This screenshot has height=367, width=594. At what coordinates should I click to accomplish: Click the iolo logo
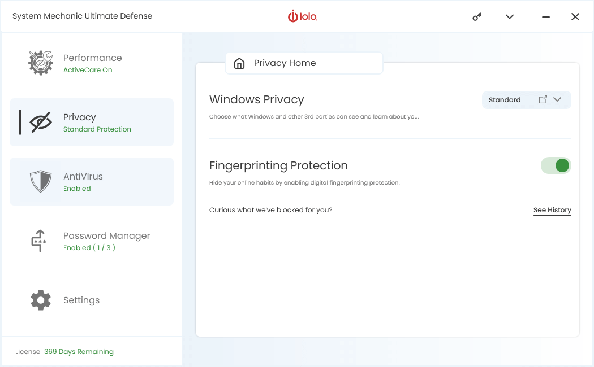303,17
